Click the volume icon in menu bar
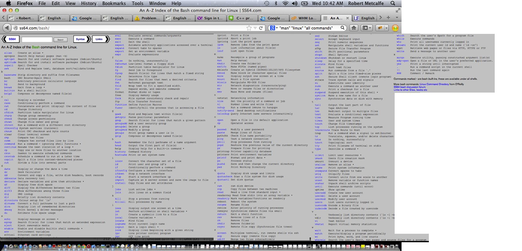The width and height of the screenshot is (522, 251). (295, 3)
